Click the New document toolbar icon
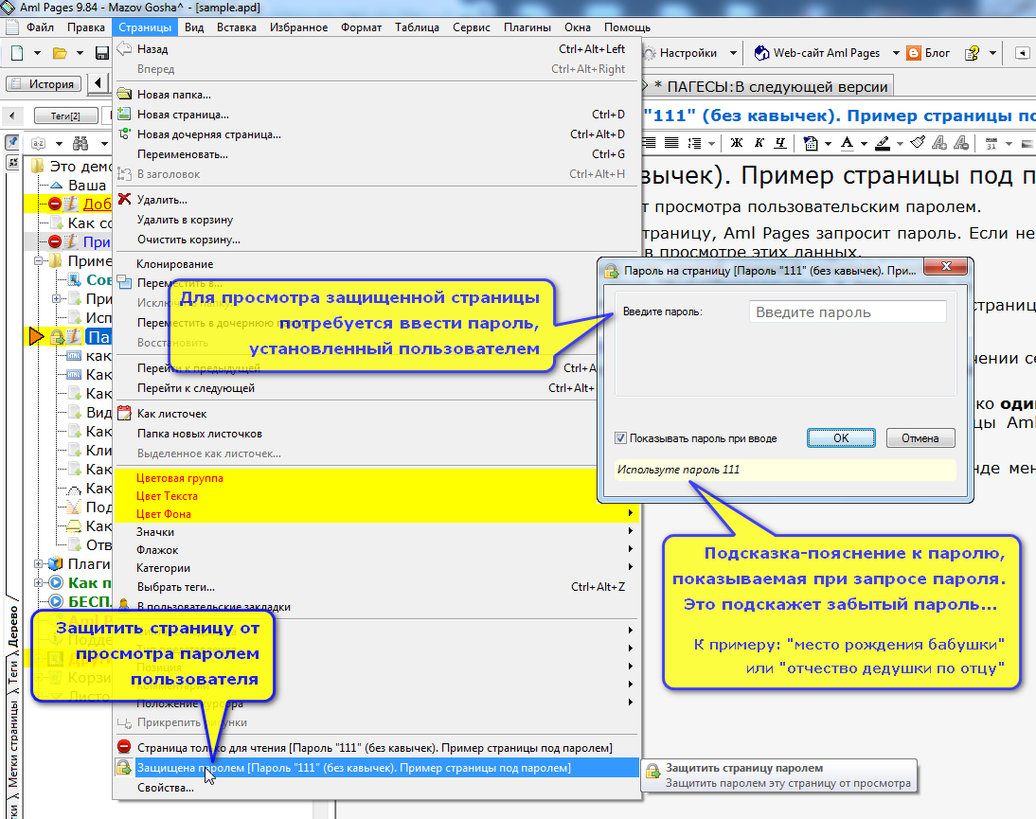 (x=17, y=53)
